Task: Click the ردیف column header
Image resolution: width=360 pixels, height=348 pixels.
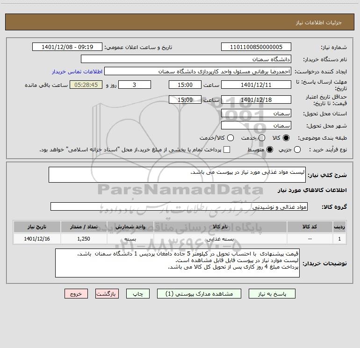Action: tap(339, 227)
